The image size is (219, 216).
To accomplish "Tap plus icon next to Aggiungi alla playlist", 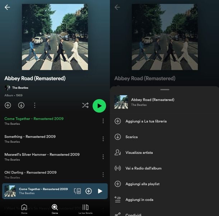I will (118, 184).
